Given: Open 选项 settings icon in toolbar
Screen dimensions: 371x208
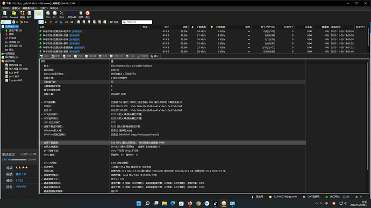Looking at the screenshot, I should click(x=81, y=14).
